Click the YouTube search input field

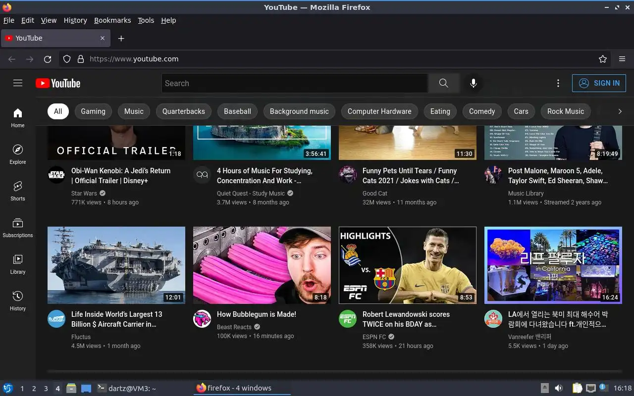tap(295, 83)
